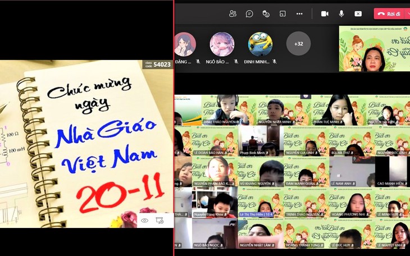Toggle the camera on or off
The height and width of the screenshot is (256, 410).
click(x=325, y=14)
